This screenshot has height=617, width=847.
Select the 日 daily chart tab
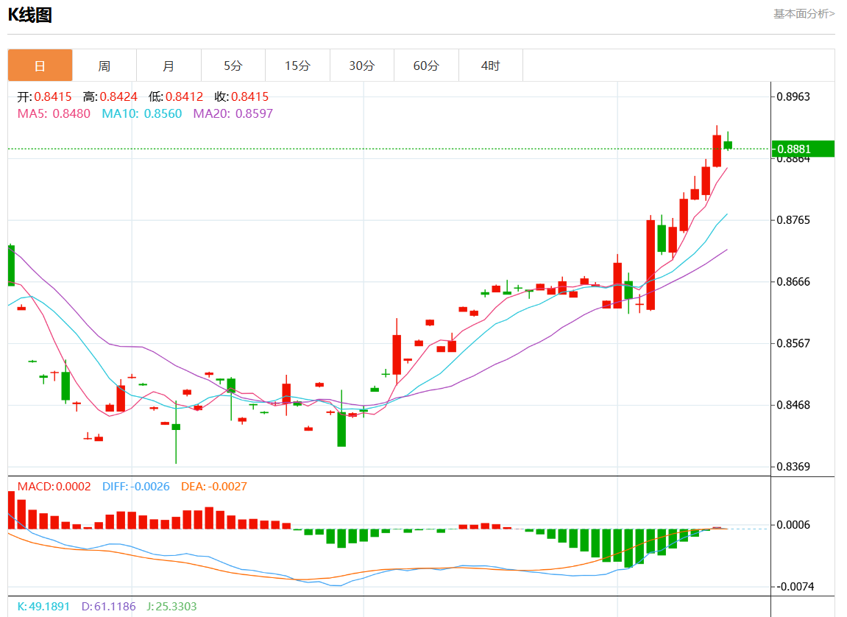(40, 66)
